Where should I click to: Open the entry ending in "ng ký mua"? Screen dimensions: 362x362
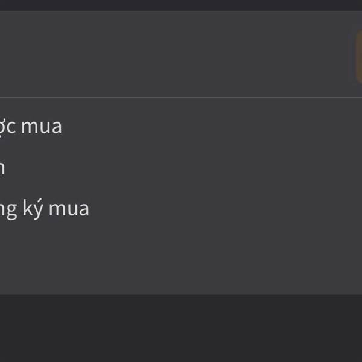coord(43,209)
